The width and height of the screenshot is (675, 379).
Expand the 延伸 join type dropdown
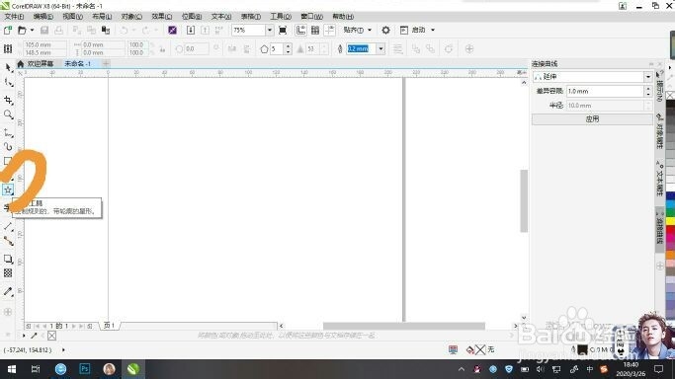648,77
